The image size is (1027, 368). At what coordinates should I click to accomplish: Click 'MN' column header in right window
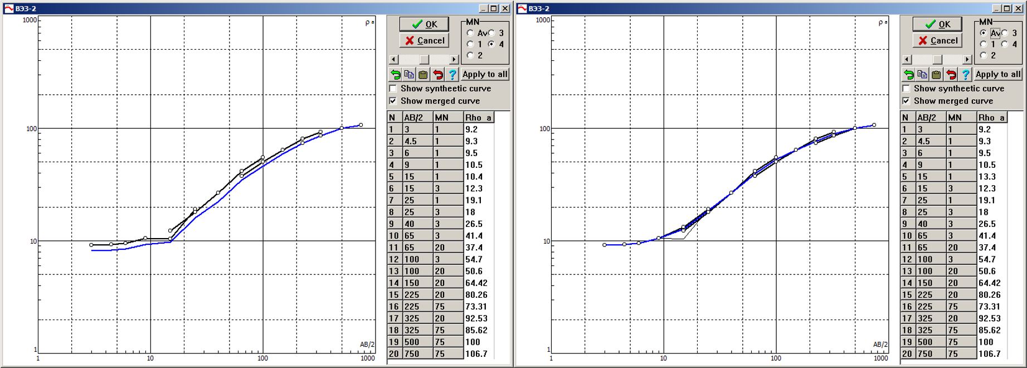(x=961, y=117)
